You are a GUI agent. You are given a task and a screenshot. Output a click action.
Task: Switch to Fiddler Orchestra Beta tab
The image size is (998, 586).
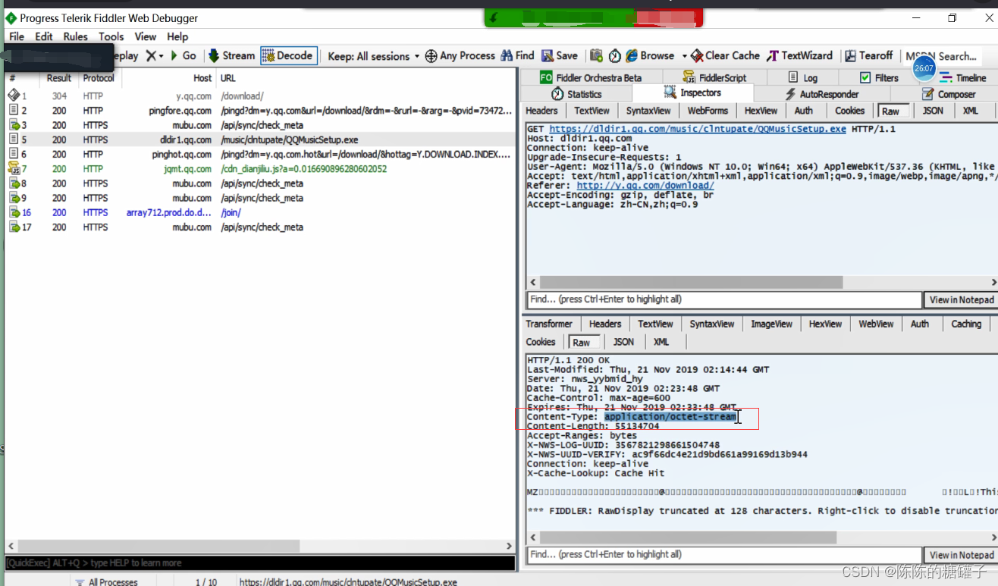(x=591, y=77)
